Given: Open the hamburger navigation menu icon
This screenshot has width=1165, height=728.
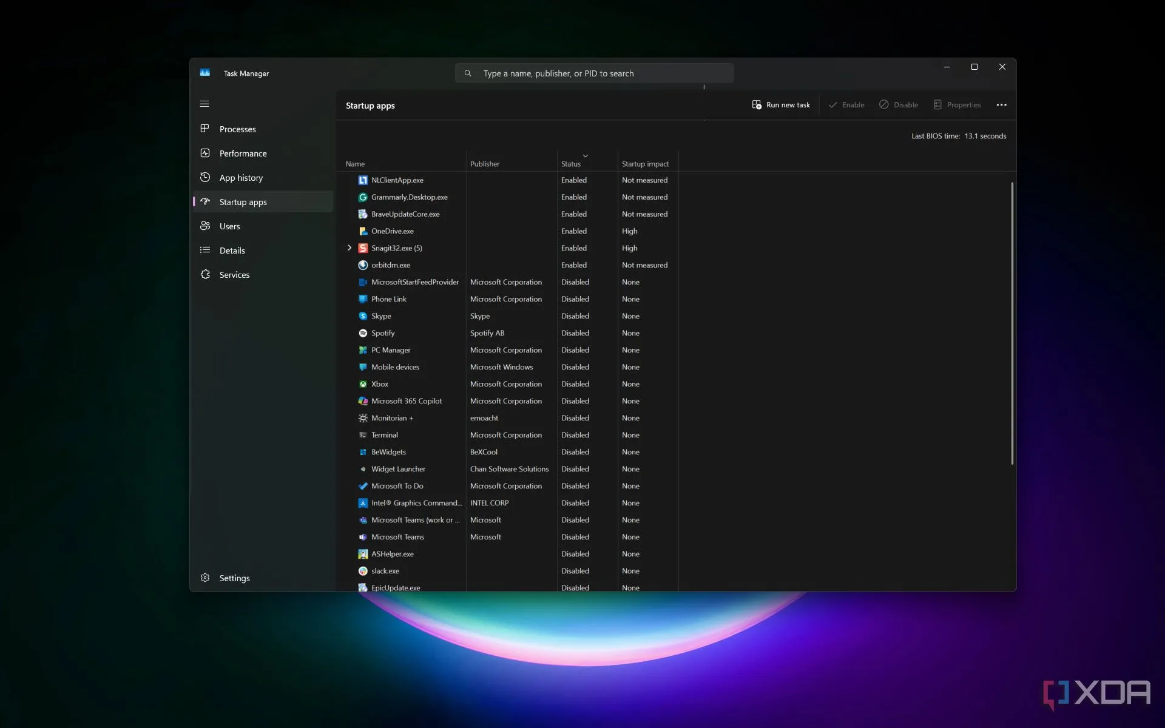Looking at the screenshot, I should pyautogui.click(x=204, y=104).
